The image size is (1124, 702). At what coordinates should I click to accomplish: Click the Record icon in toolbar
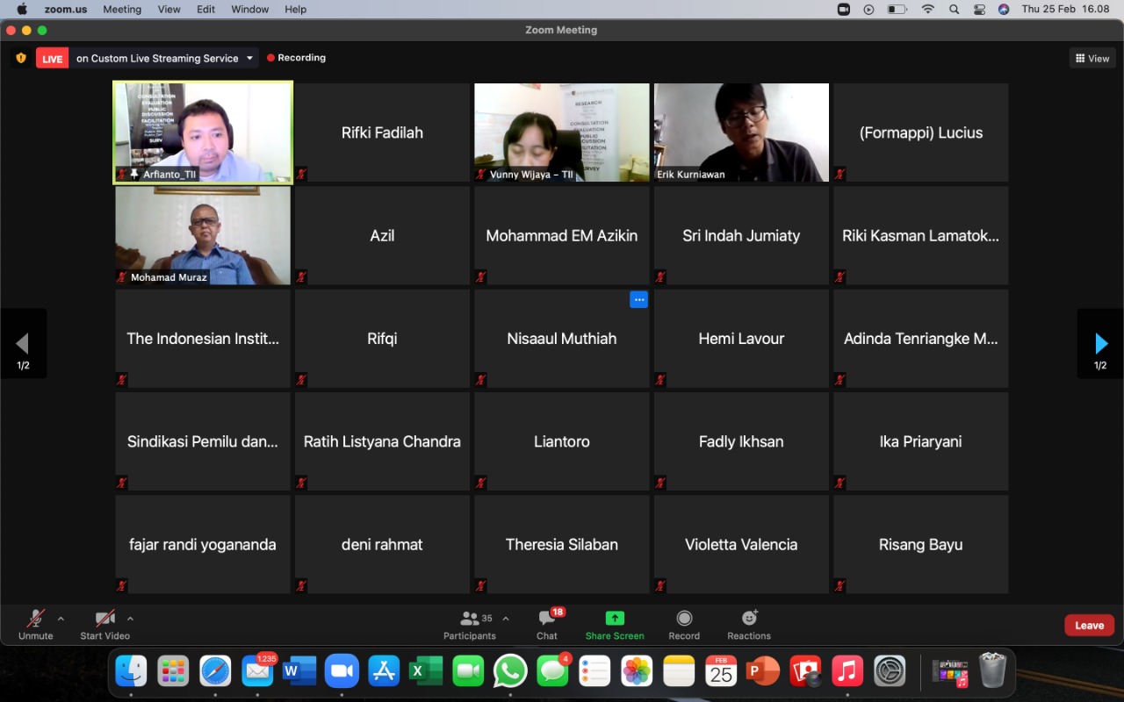(x=684, y=619)
